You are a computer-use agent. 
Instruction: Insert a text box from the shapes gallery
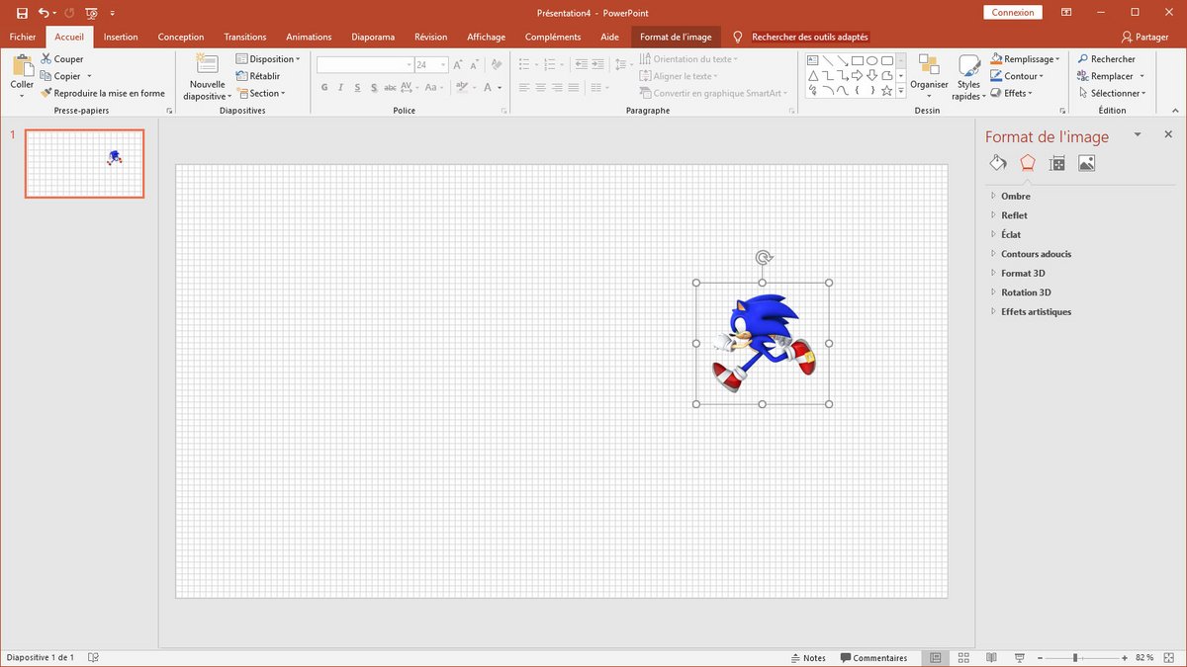813,60
